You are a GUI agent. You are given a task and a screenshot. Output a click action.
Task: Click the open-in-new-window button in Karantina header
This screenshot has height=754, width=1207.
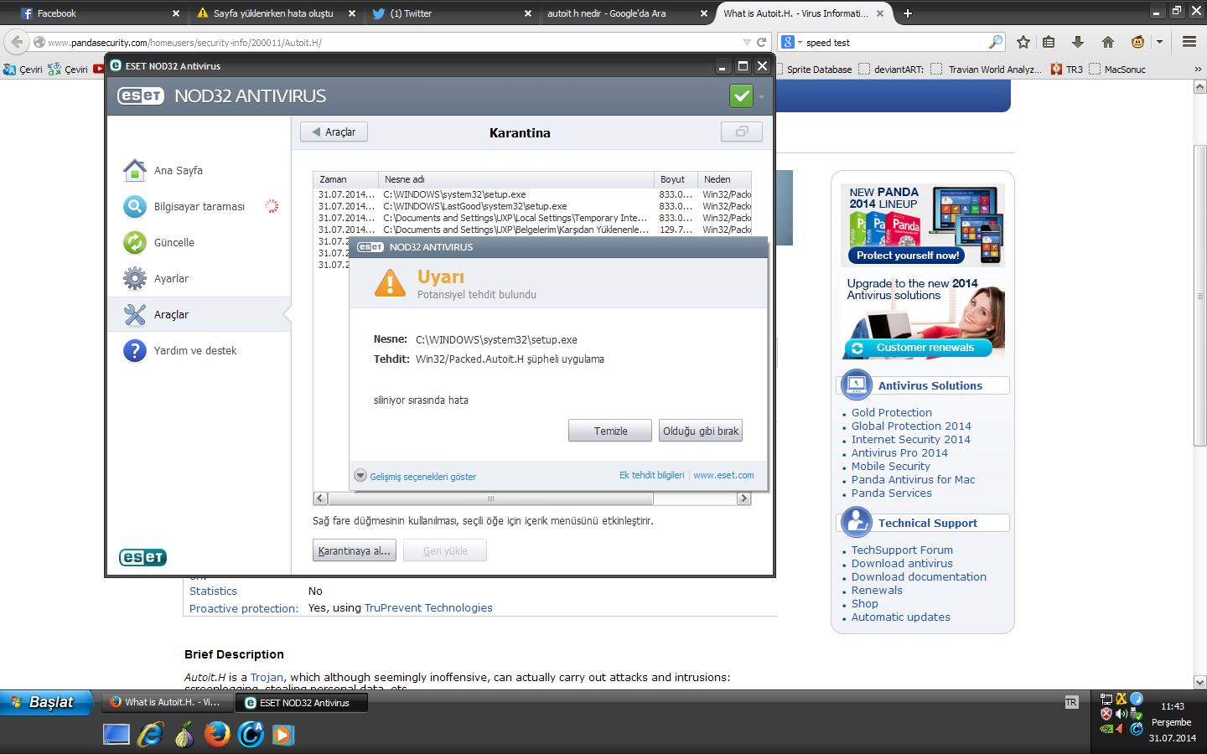click(x=742, y=132)
